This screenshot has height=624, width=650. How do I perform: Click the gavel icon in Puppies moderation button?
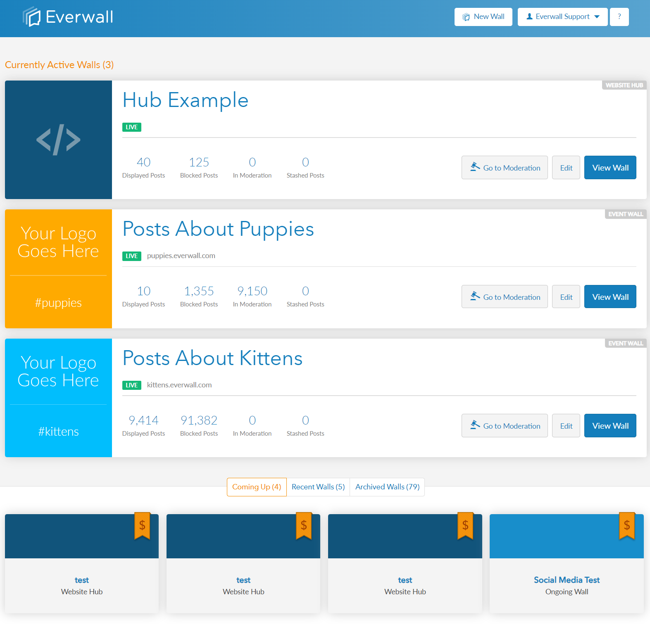coord(475,296)
